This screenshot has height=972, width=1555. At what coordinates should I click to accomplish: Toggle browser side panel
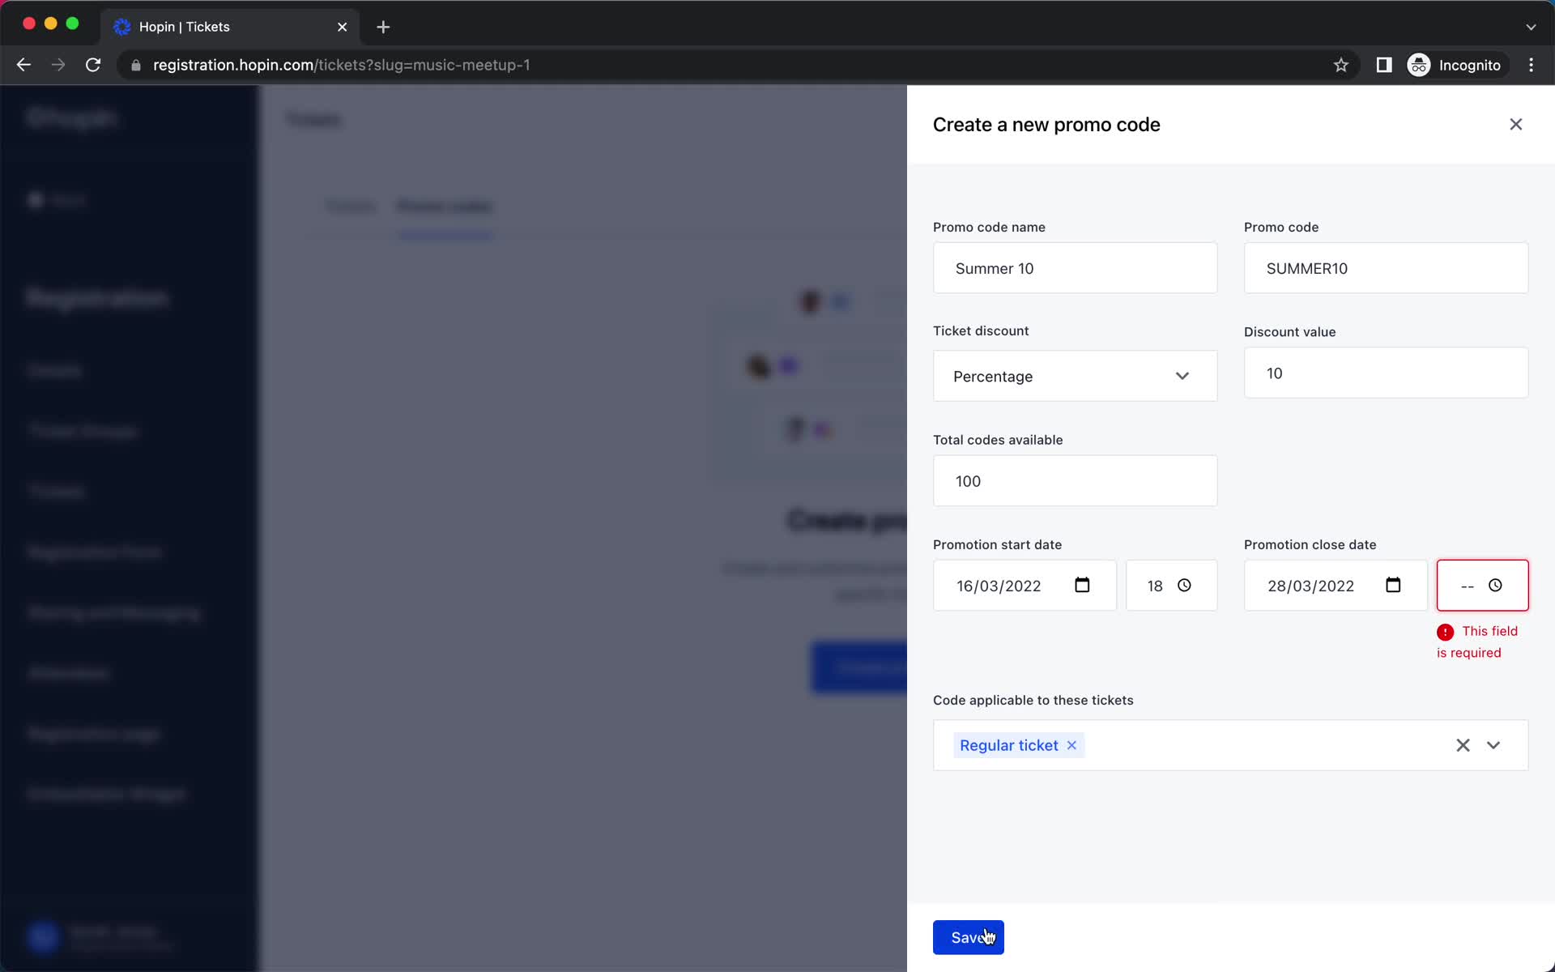click(1383, 65)
